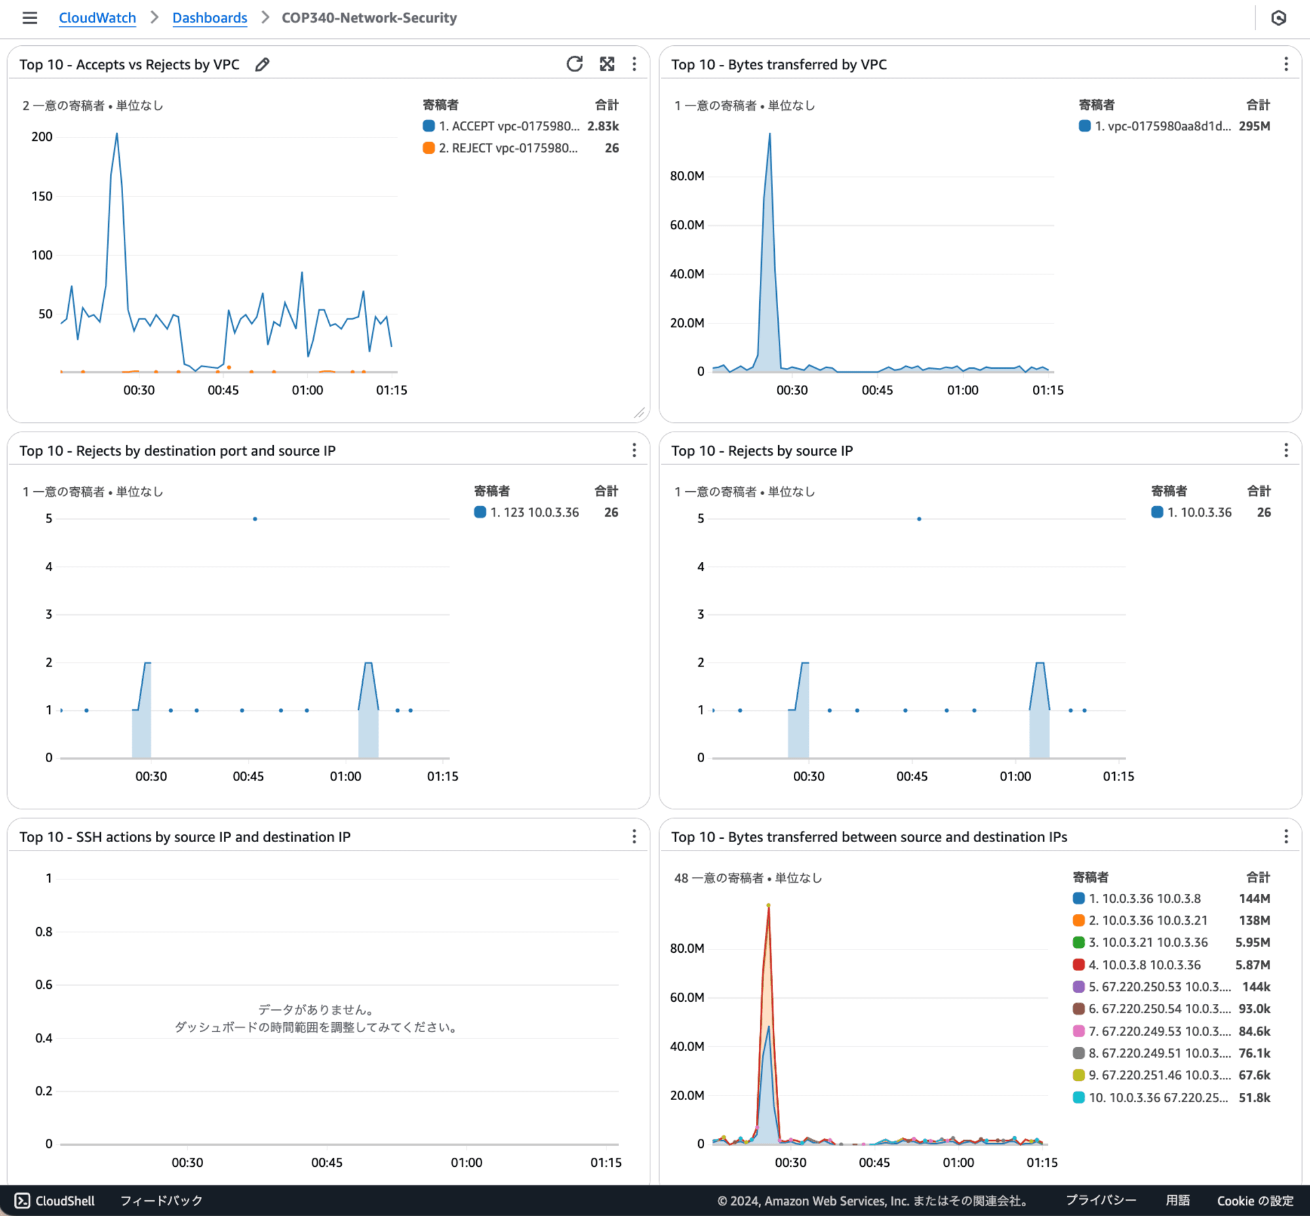Viewport: 1310px width, 1216px height.
Task: Open the Dashboards breadcrumb link
Action: point(210,18)
